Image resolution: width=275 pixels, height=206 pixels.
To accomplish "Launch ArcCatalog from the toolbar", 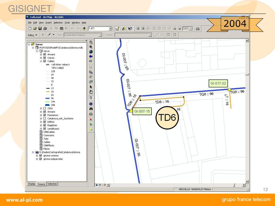I will point(124,28).
